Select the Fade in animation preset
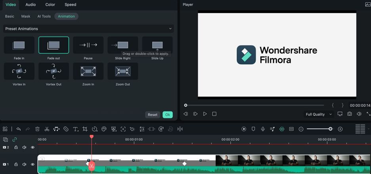This screenshot has width=371, height=174. click(19, 45)
